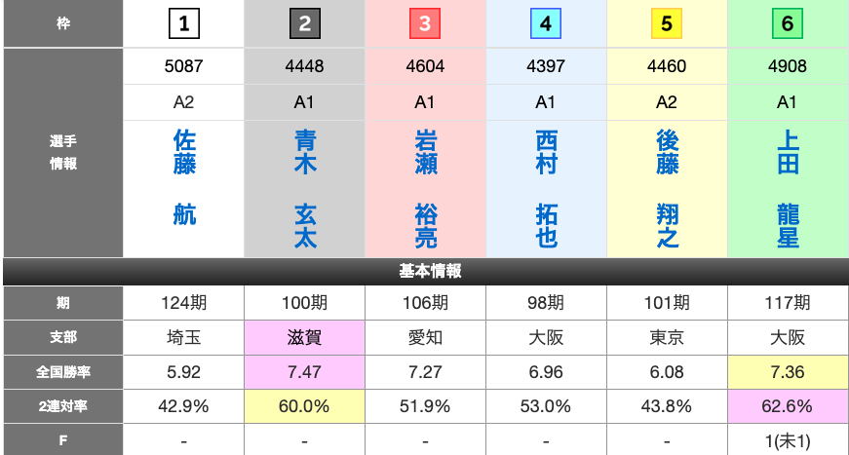Click the white lane 1 number badge
The image size is (849, 455).
[x=184, y=23]
